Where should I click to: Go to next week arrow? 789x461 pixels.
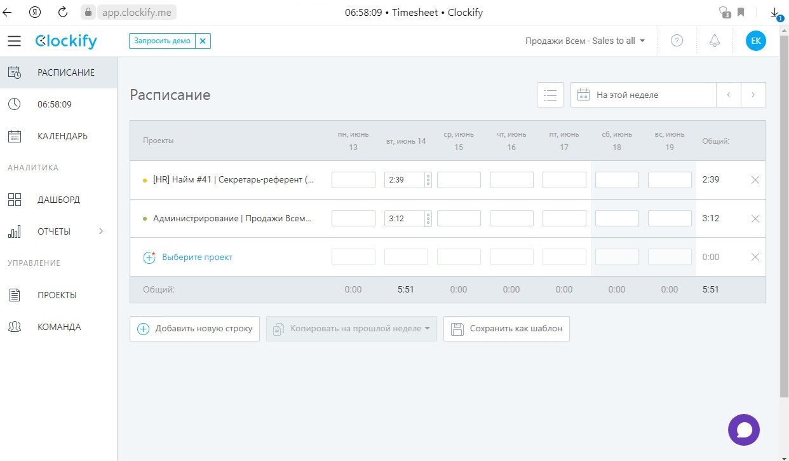click(753, 95)
